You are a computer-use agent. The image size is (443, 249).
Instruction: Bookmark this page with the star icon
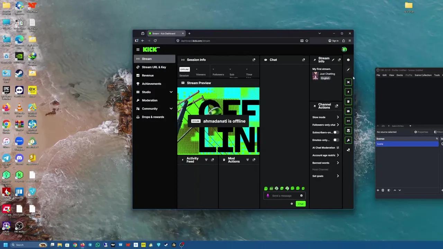307,40
